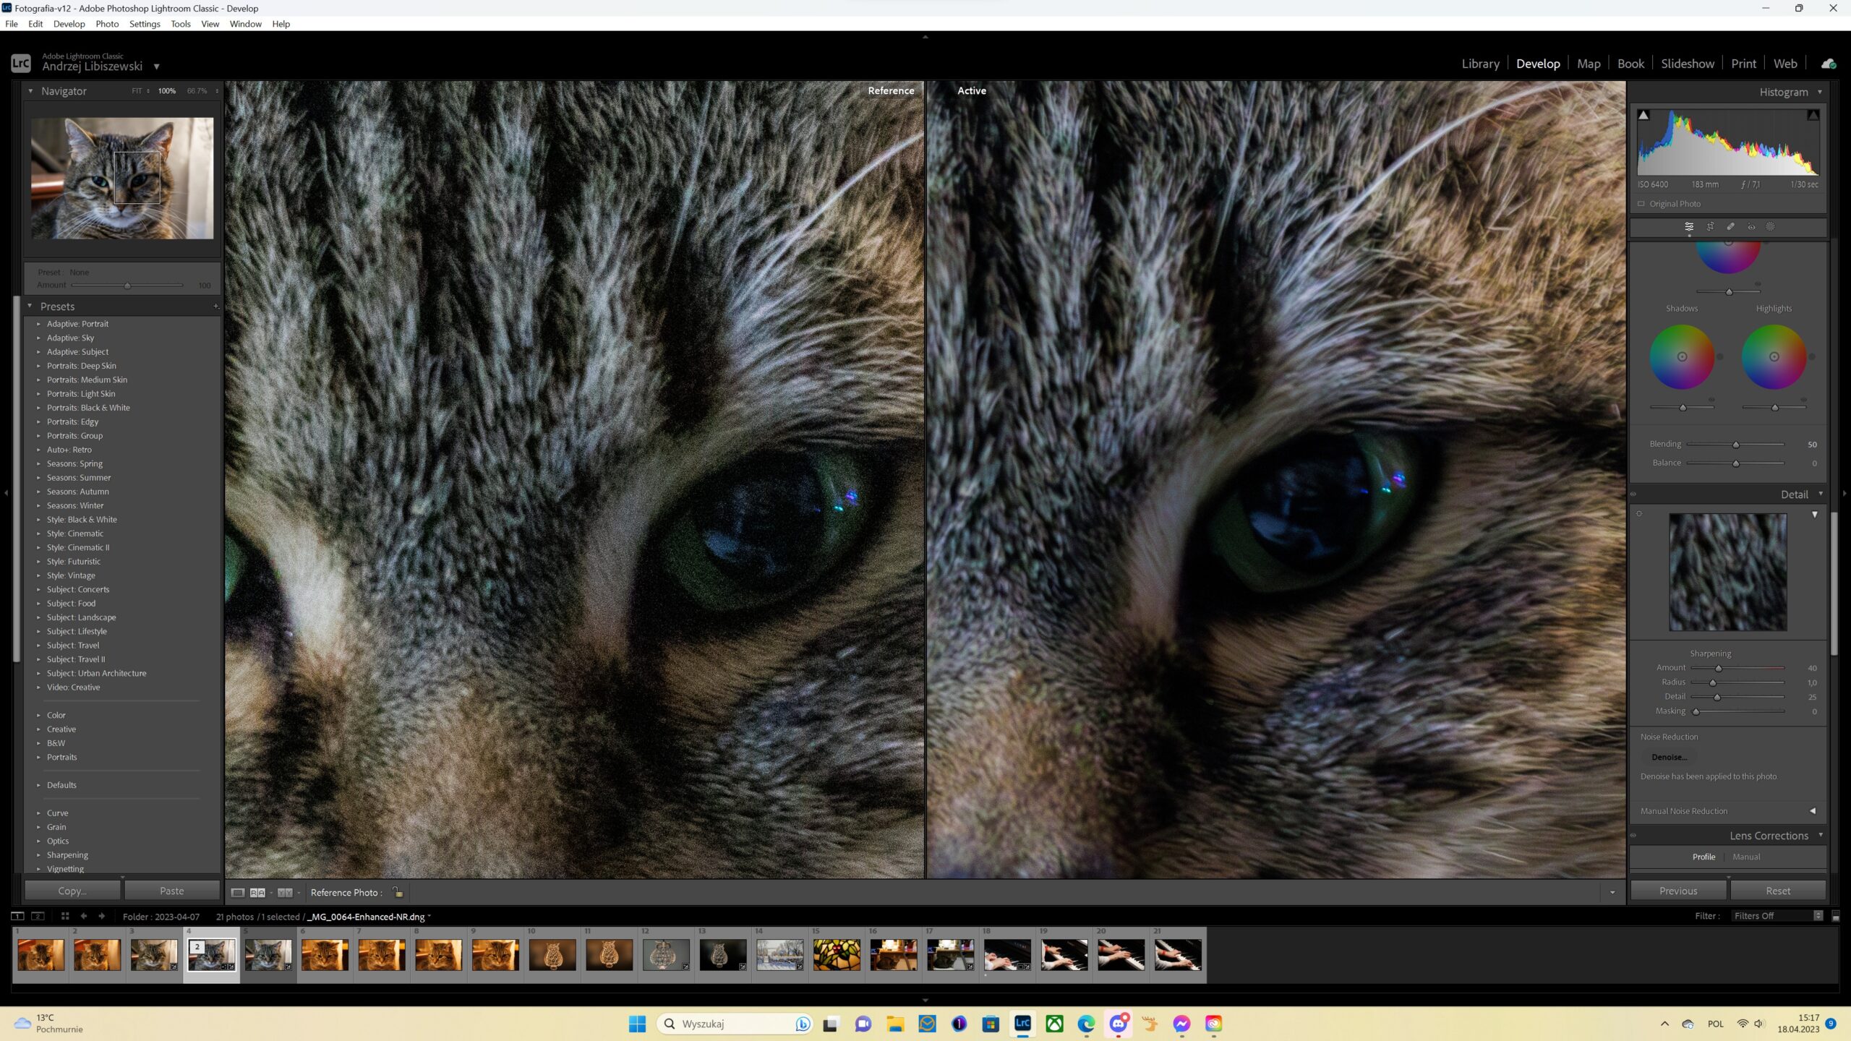
Task: Click the Denoise button
Action: [1670, 757]
